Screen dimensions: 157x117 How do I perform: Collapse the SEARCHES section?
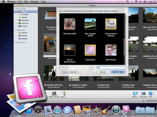15,30
